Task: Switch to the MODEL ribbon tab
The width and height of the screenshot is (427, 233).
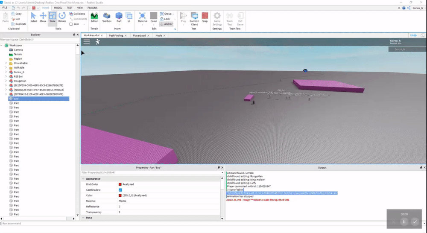Action: 58,8
